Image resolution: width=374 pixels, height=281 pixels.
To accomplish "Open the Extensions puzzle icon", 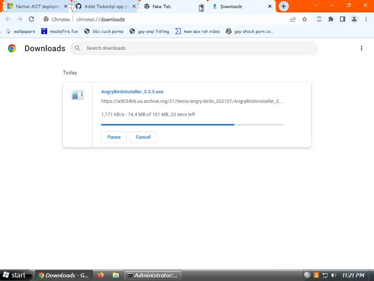I will [331, 19].
